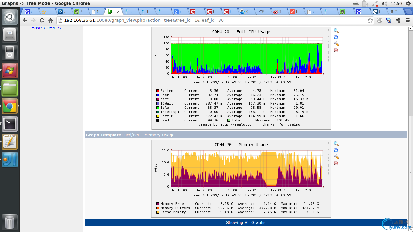Go back in Chrome
The image size is (413, 232).
[25, 20]
